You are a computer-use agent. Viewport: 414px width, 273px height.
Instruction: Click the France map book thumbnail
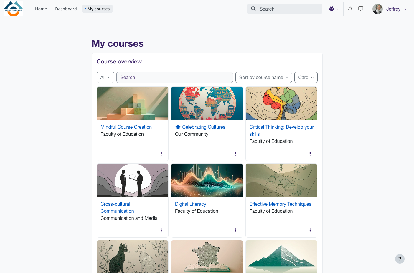click(207, 257)
